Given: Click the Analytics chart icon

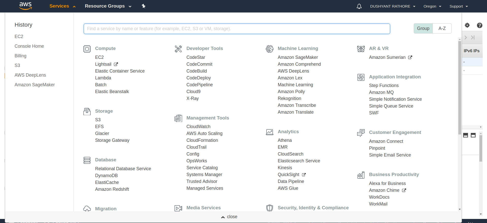Looking at the screenshot, I should click(x=270, y=132).
